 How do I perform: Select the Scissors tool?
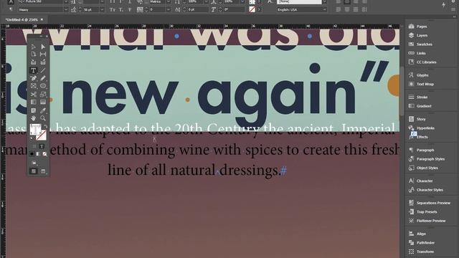(34, 94)
